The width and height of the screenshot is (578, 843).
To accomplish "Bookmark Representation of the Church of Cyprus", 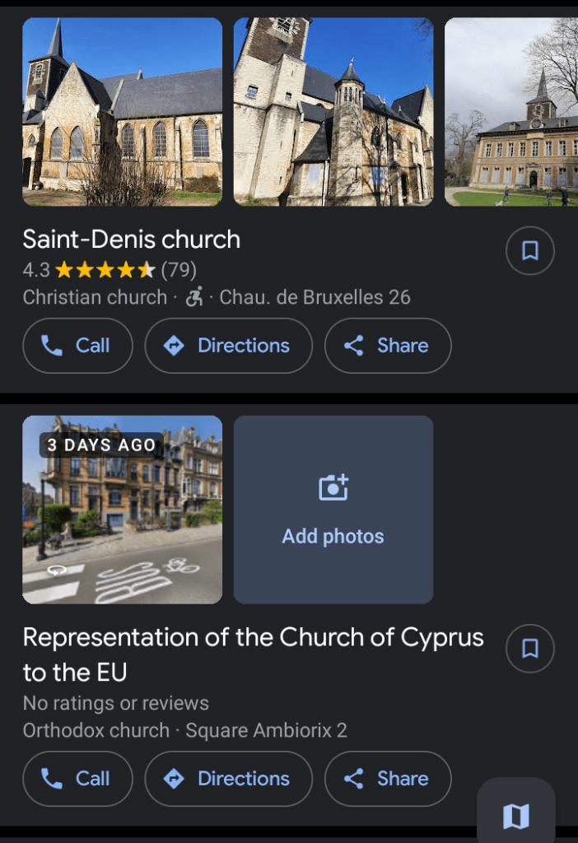I will point(529,649).
